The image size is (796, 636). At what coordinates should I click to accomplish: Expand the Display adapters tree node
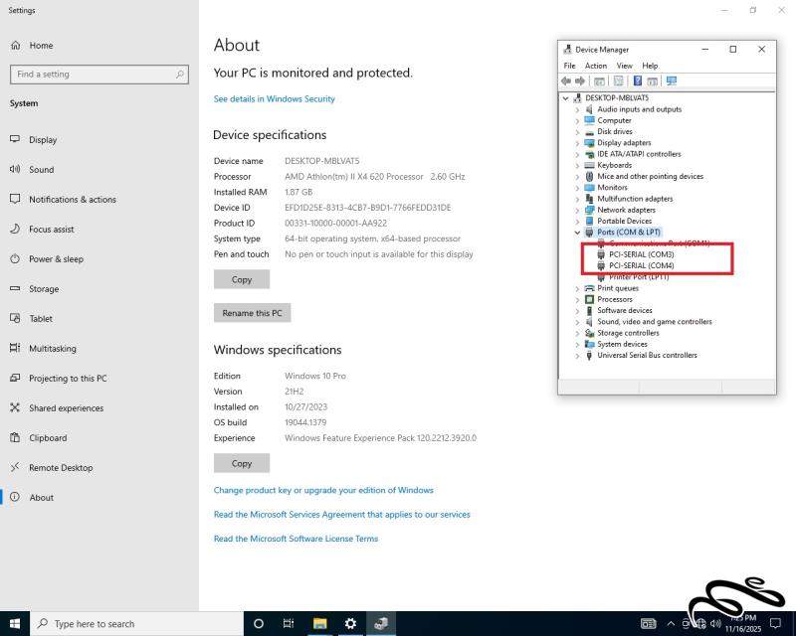(577, 143)
